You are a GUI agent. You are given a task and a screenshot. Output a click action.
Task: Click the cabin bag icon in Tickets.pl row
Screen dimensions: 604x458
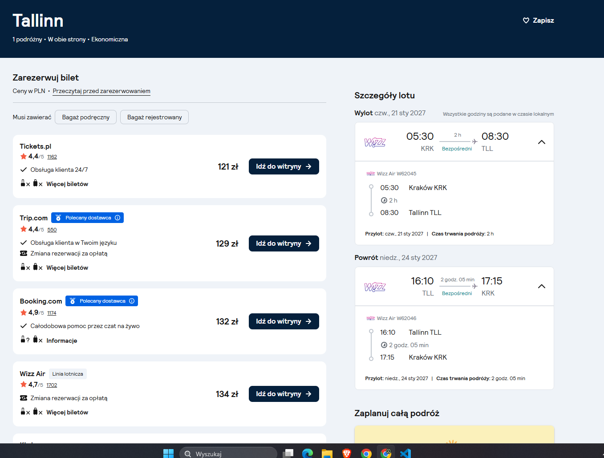(23, 183)
